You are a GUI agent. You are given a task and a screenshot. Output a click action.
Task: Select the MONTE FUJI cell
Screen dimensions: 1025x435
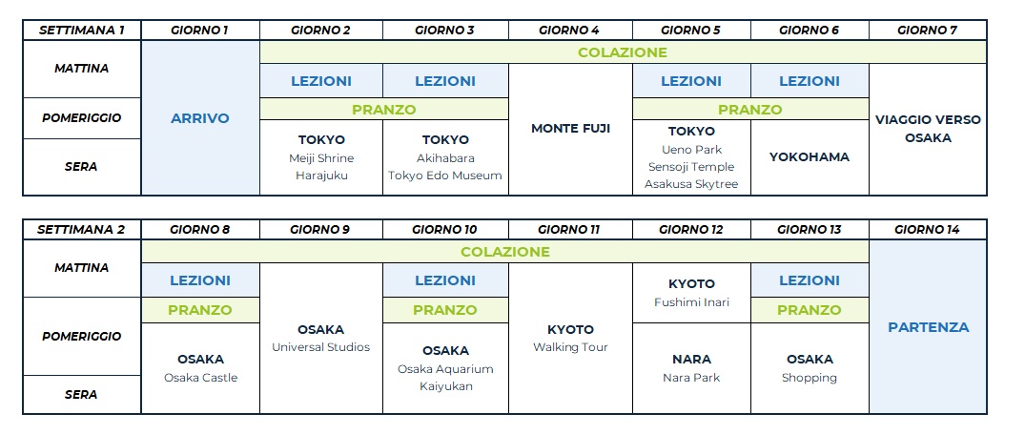point(570,128)
